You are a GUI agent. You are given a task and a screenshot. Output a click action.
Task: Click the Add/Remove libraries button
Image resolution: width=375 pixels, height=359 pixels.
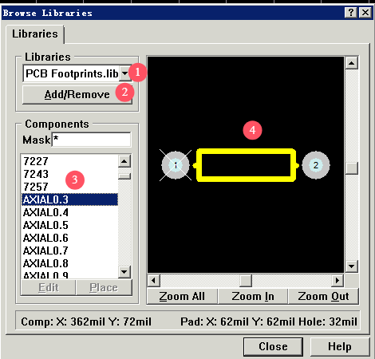click(x=77, y=95)
